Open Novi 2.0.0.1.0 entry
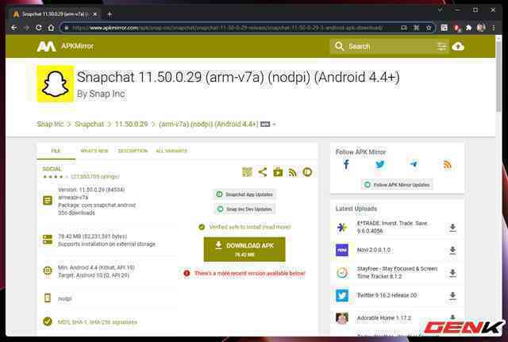The width and height of the screenshot is (508, 342). pos(374,250)
